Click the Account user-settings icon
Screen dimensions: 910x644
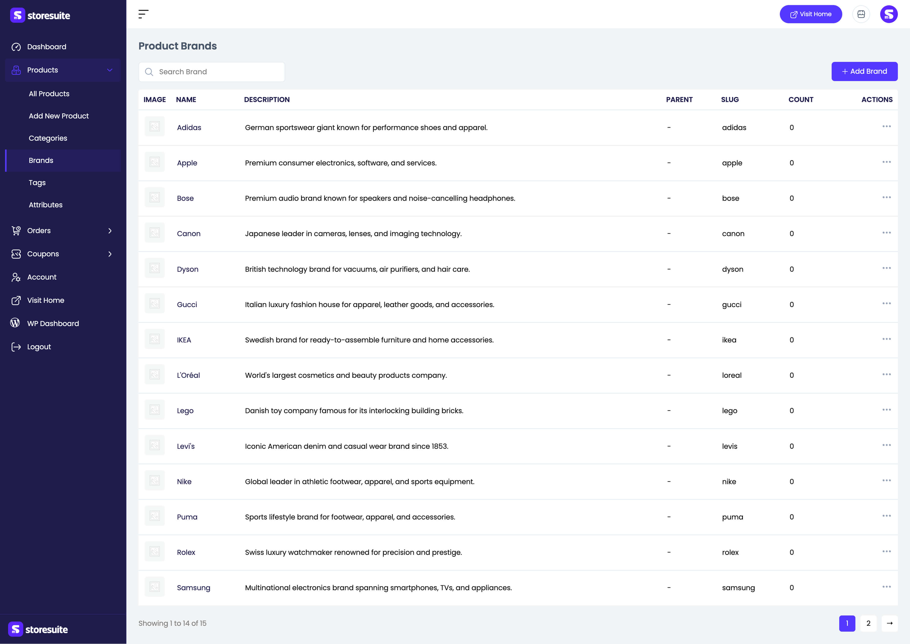16,277
